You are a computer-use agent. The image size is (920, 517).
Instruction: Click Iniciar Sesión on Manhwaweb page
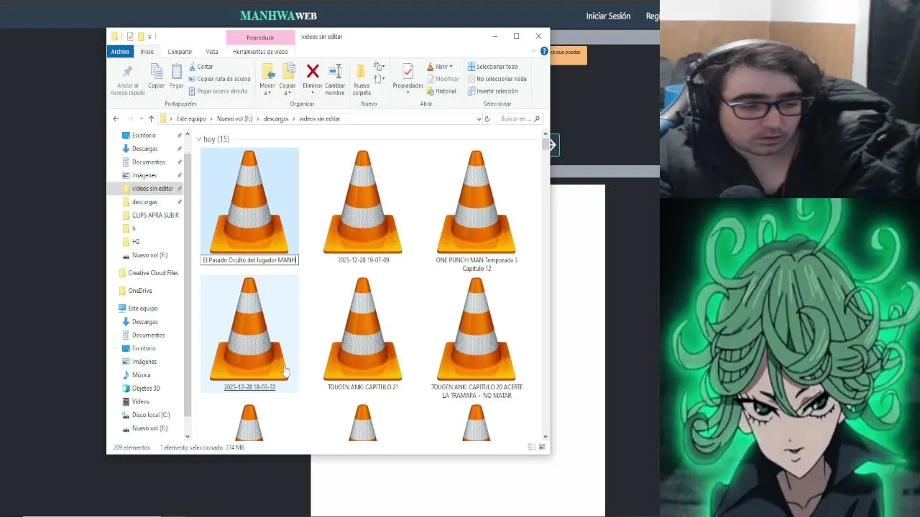tap(608, 16)
